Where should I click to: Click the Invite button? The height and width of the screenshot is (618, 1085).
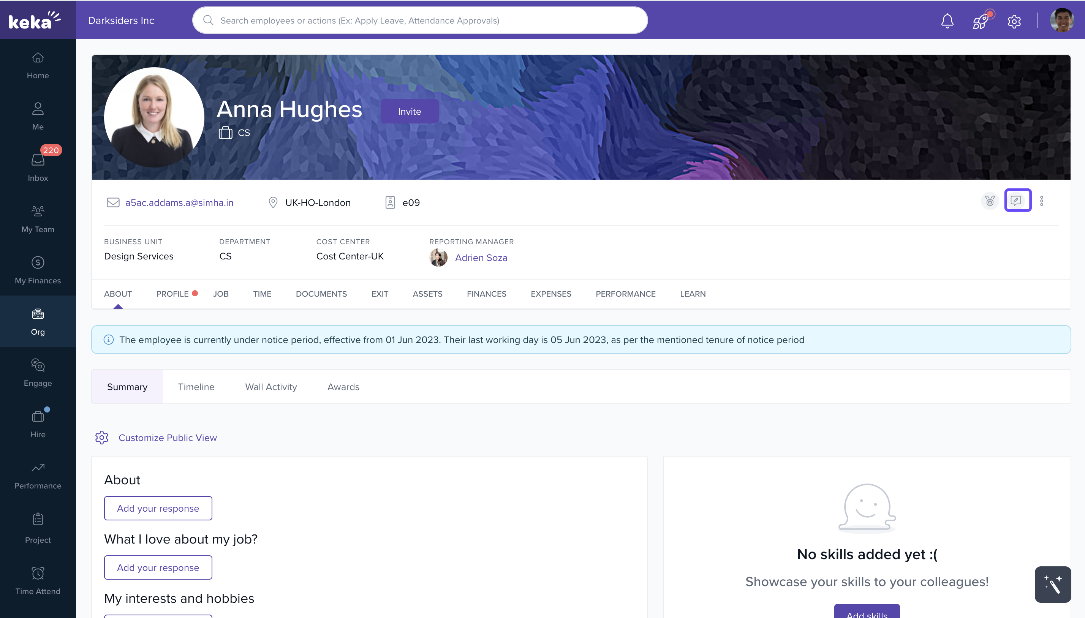click(409, 111)
